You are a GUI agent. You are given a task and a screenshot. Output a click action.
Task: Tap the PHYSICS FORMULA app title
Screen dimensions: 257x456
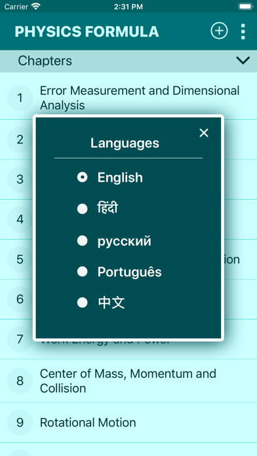tap(87, 31)
